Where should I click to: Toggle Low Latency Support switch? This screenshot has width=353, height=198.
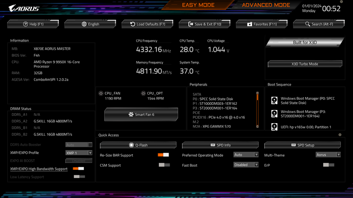(79, 176)
